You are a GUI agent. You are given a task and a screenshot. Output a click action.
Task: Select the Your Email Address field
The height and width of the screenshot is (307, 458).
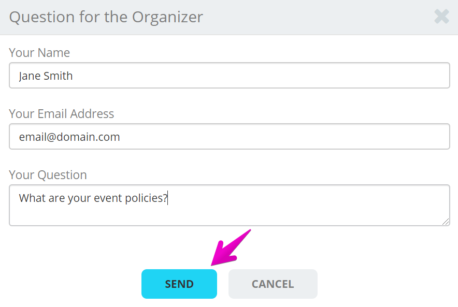tap(230, 136)
